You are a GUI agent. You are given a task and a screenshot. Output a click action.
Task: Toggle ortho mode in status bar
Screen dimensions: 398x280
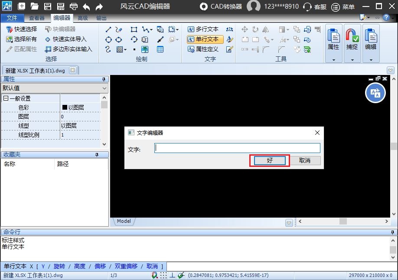point(172,275)
